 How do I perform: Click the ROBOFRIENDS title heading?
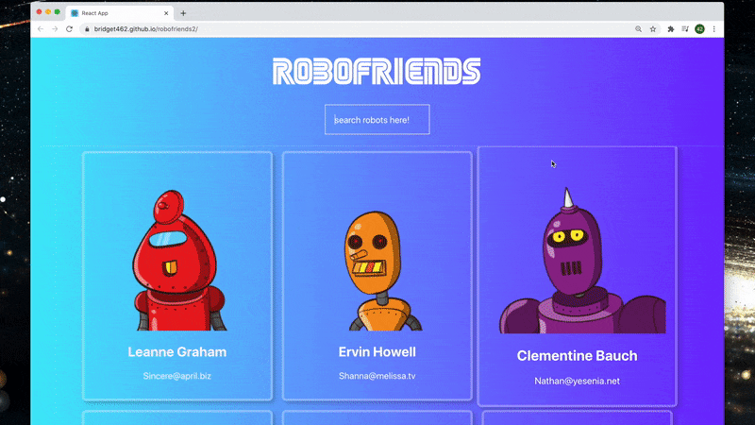pyautogui.click(x=377, y=72)
